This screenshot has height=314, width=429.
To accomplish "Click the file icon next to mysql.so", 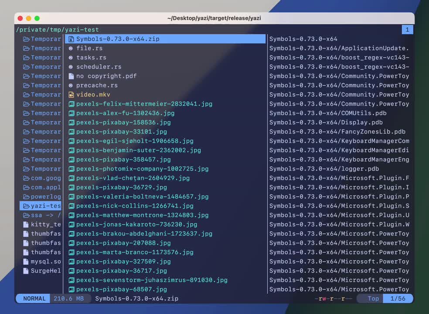I will (26, 262).
